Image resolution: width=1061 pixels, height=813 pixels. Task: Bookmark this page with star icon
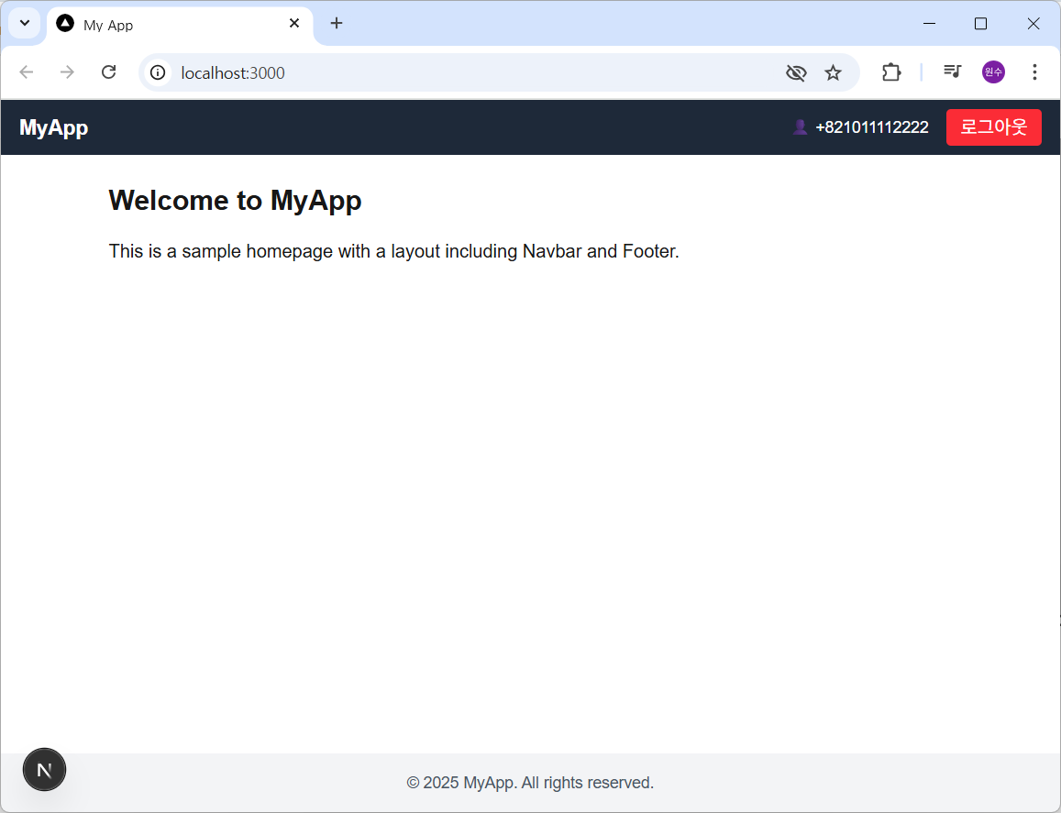point(833,72)
